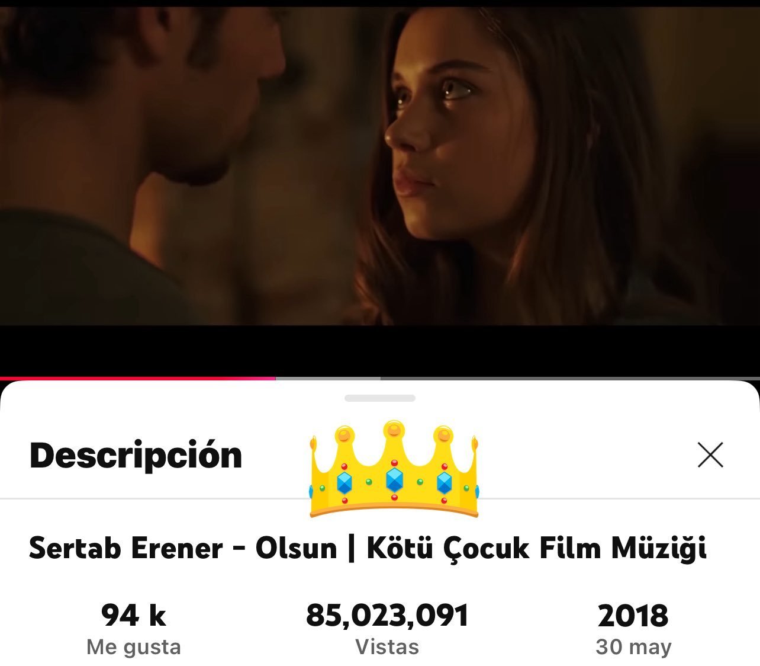Select the Descripción heading
Image resolution: width=760 pixels, height=666 pixels.
tap(136, 456)
